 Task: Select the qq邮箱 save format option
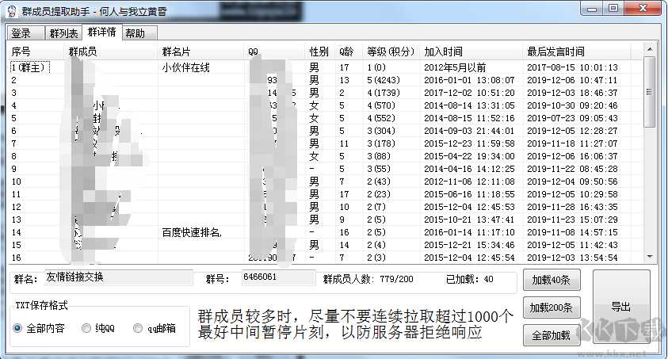(x=138, y=328)
